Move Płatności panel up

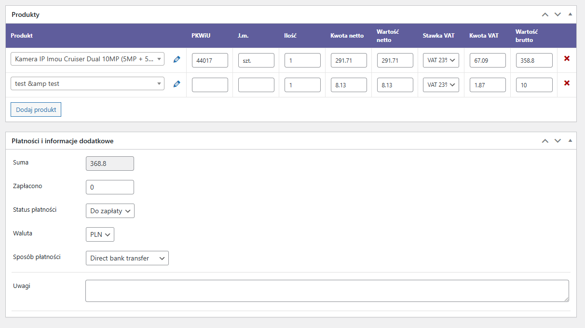pyautogui.click(x=545, y=141)
